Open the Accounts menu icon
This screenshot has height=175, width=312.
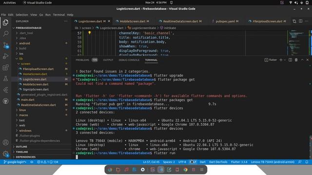5,142
